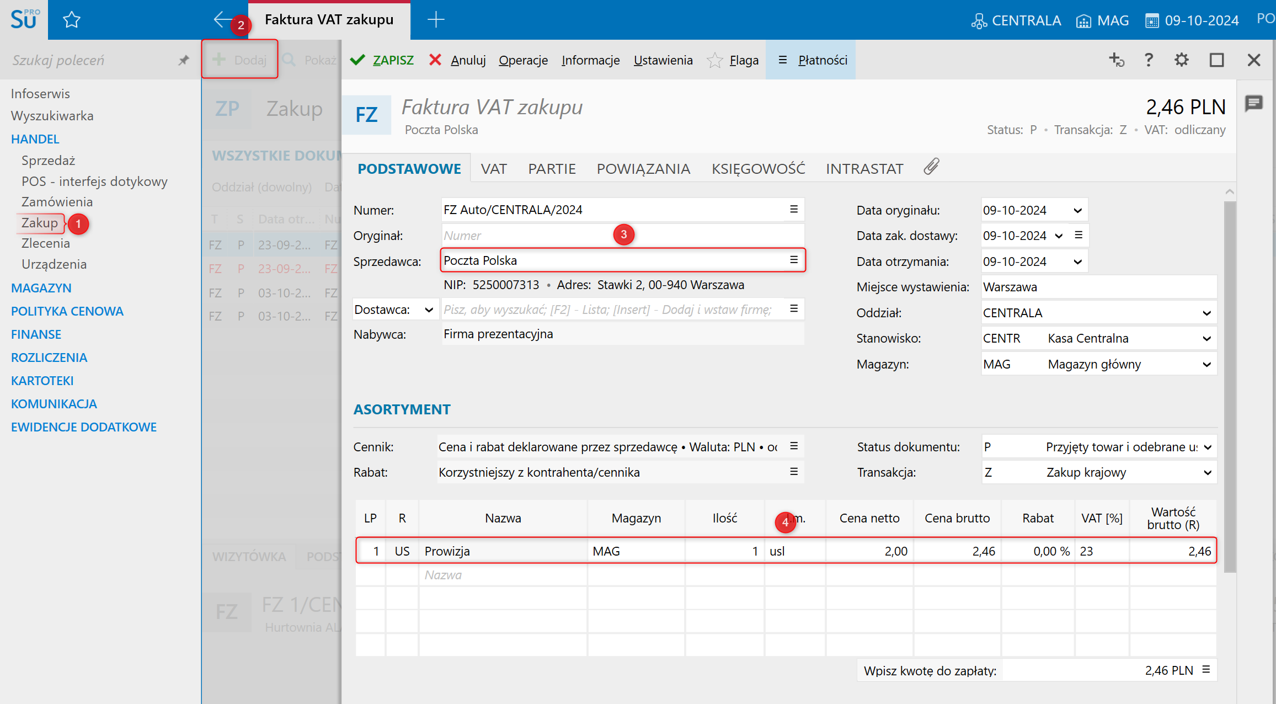Expand the Data oryginału date dropdown
Screen dimensions: 1276x704
coord(1077,210)
